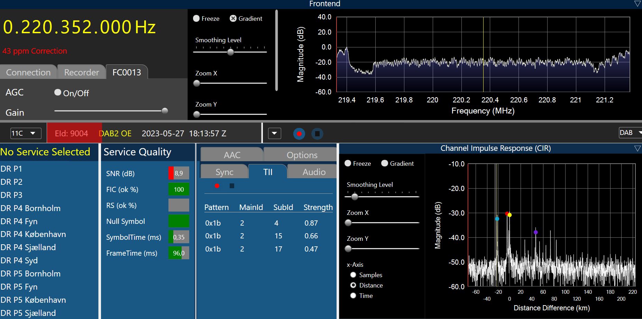Select Samples for the x-Axis
Image resolution: width=642 pixels, height=319 pixels.
pos(353,275)
